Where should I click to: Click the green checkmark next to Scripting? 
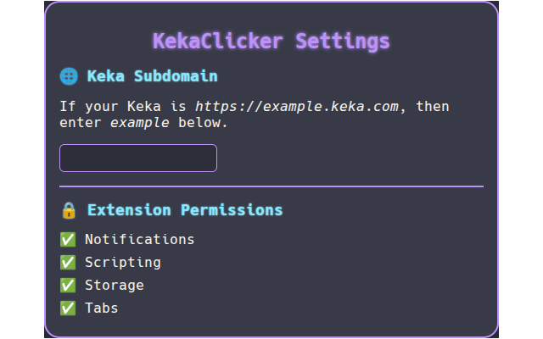point(68,263)
